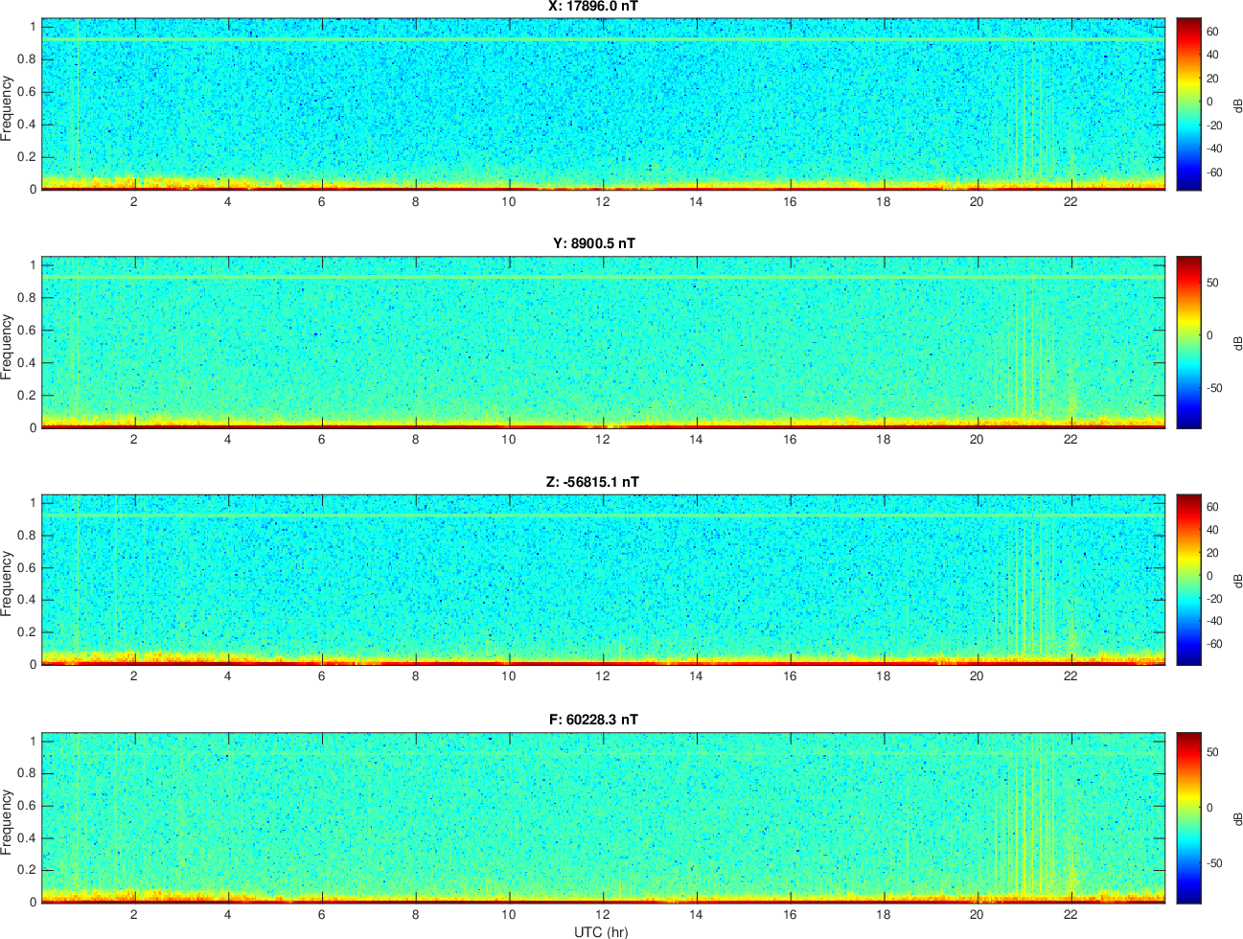Click the X component spectrogram title
This screenshot has width=1243, height=939.
[593, 7]
